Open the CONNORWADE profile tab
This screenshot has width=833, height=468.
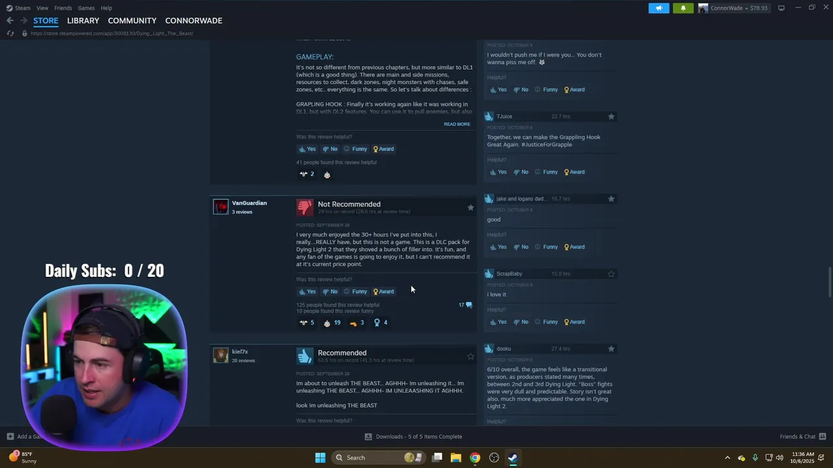point(193,21)
